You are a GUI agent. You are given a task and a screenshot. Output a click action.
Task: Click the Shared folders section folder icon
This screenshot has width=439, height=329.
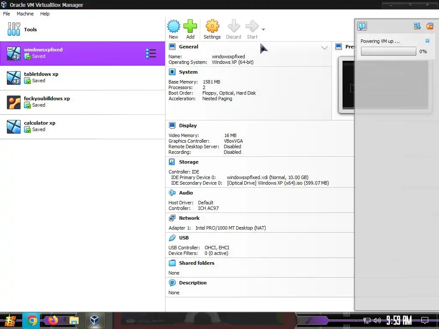point(172,263)
